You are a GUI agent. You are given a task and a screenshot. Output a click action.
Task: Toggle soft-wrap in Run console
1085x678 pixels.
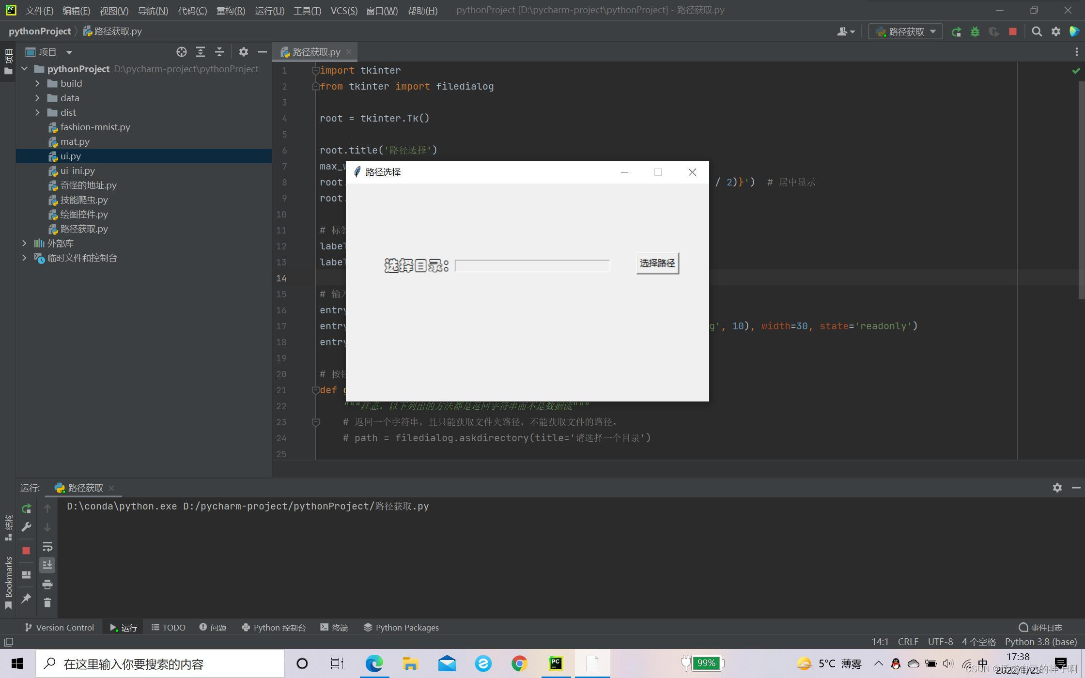point(47,547)
